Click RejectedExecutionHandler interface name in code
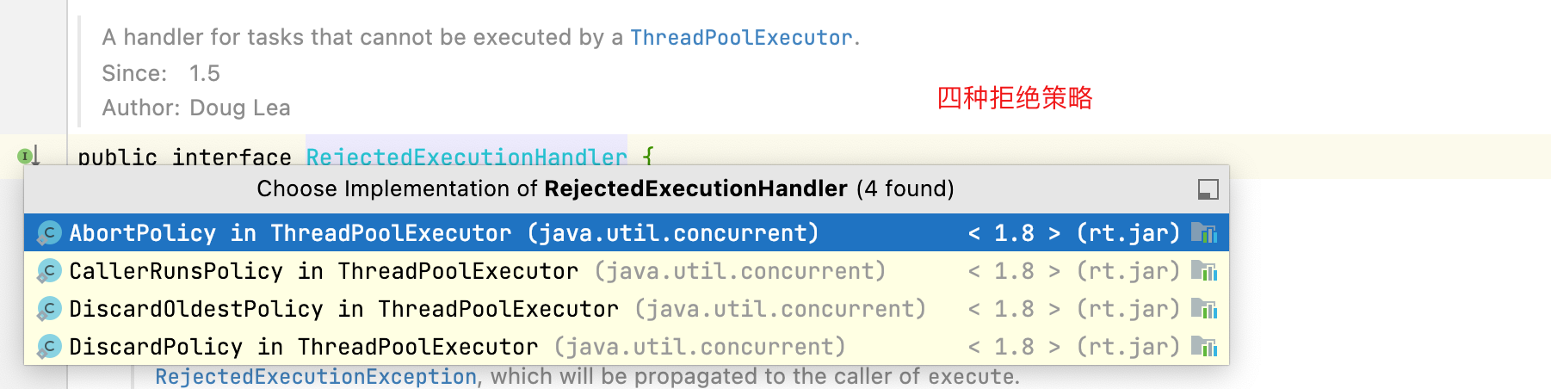The height and width of the screenshot is (389, 1551). point(467,157)
